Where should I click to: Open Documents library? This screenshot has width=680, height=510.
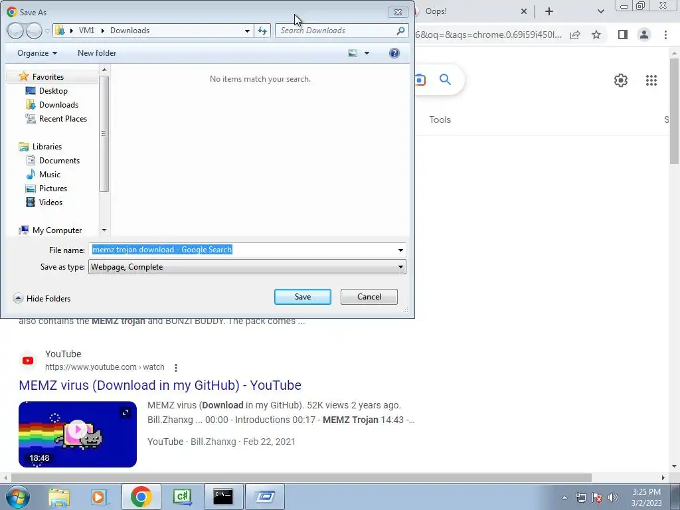click(59, 161)
